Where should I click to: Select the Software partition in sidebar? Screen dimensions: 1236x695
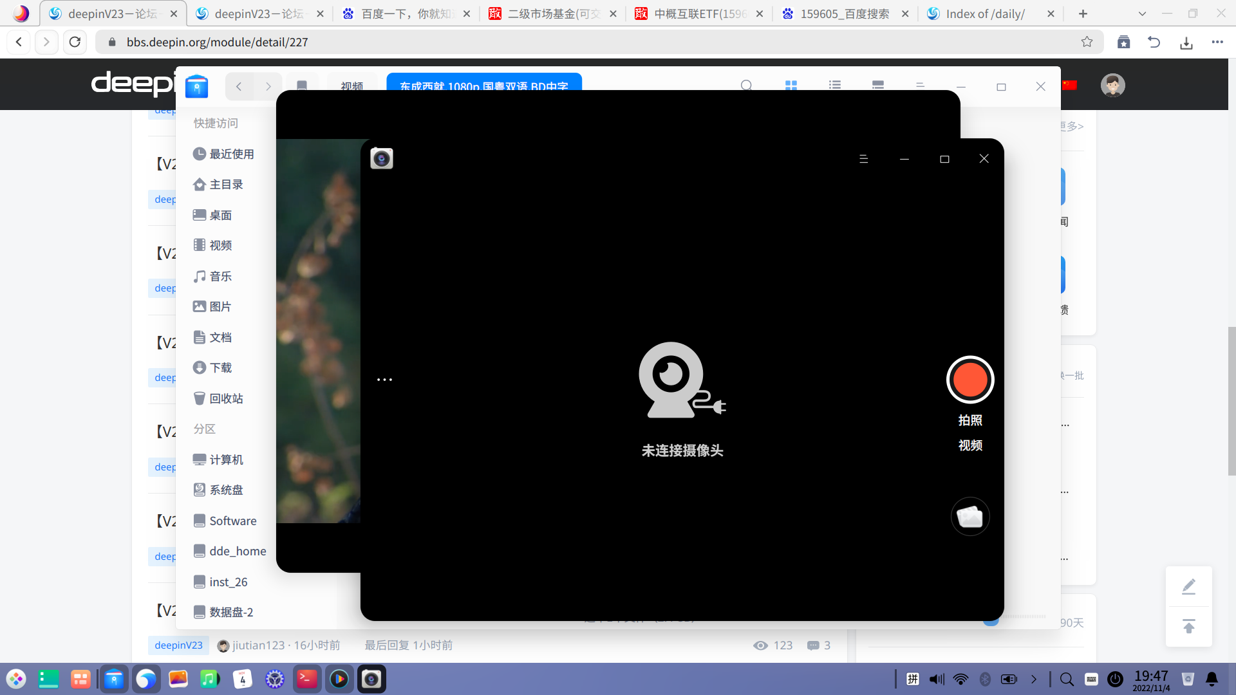click(x=232, y=521)
